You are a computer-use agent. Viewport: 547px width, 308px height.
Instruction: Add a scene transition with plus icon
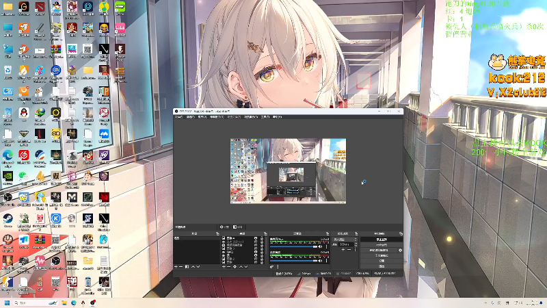click(343, 250)
